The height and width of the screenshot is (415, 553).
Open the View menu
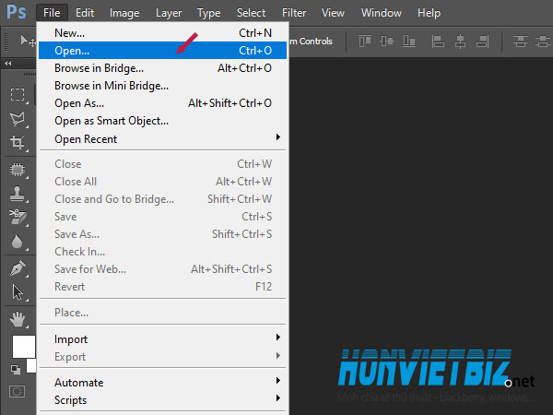(x=333, y=13)
